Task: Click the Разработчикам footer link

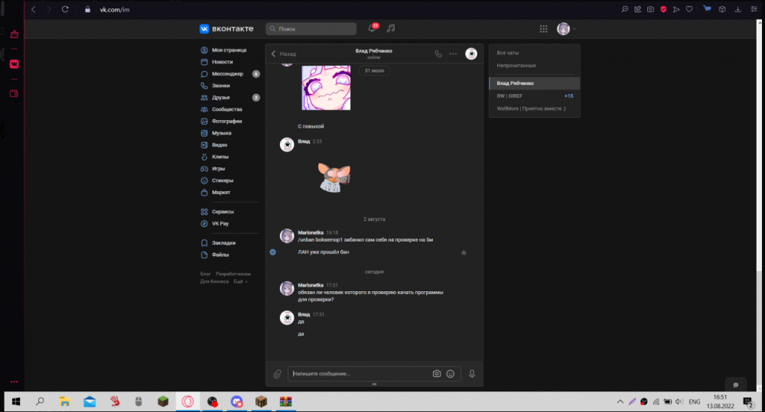Action: click(233, 274)
